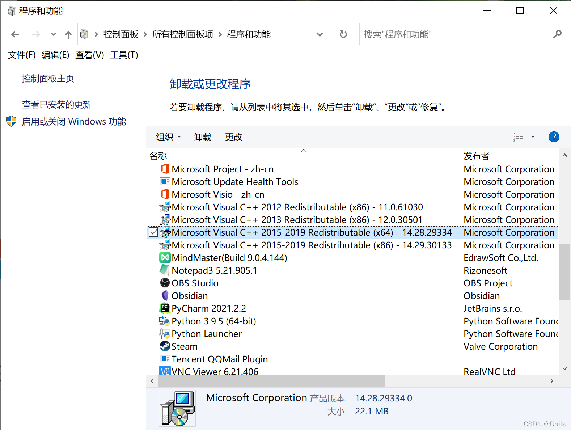
Task: Open 启用或关闭 Windows 功能 link
Action: [74, 121]
